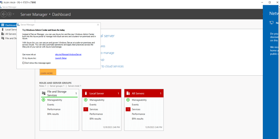
Task: Open Services in All Servers tile
Action: click(x=136, y=109)
